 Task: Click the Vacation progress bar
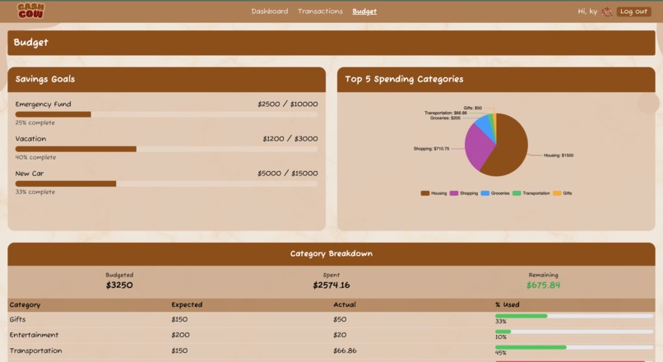click(166, 149)
